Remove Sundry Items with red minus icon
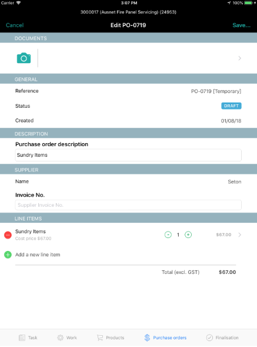The width and height of the screenshot is (257, 347). pos(8,235)
